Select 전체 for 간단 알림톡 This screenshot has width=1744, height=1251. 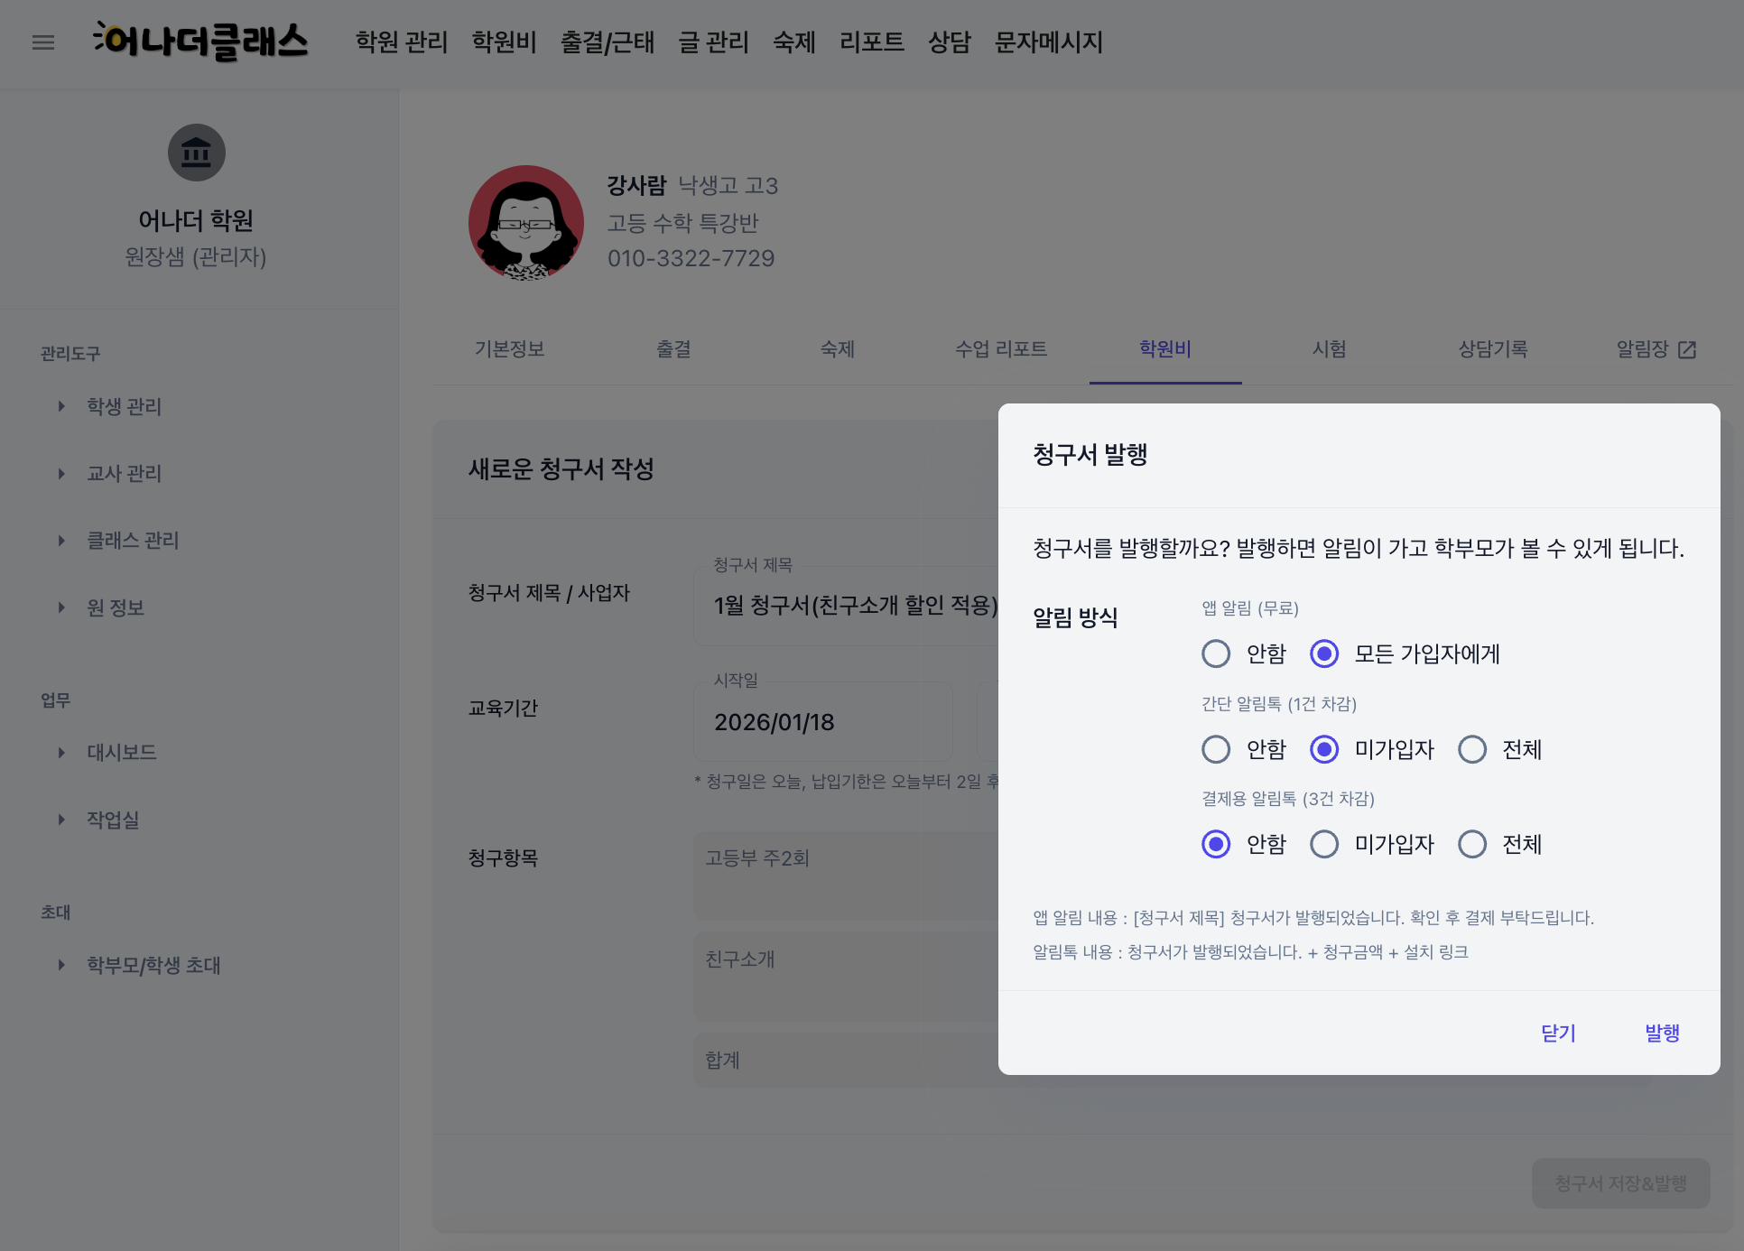[x=1472, y=749]
